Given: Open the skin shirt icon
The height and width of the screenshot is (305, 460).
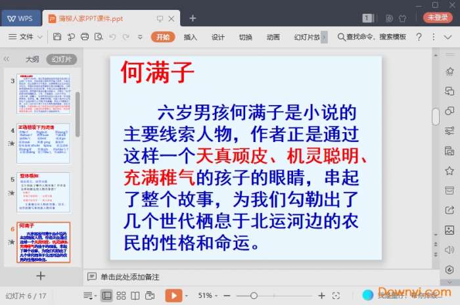Looking at the screenshot, I should (402, 18).
